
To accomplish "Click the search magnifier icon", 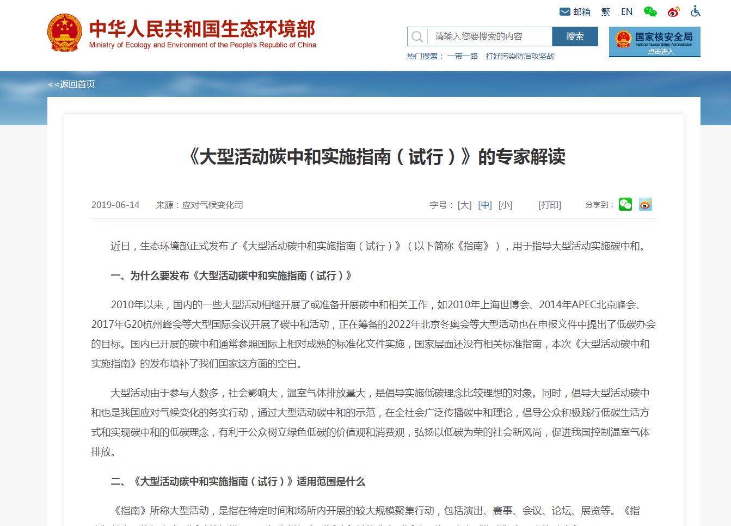I will 417,36.
